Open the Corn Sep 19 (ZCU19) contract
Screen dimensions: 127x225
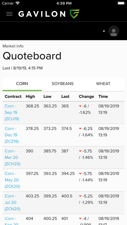pos(12,112)
